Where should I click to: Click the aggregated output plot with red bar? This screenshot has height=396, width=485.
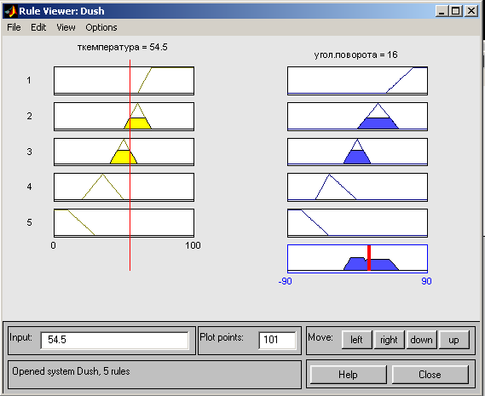(357, 259)
